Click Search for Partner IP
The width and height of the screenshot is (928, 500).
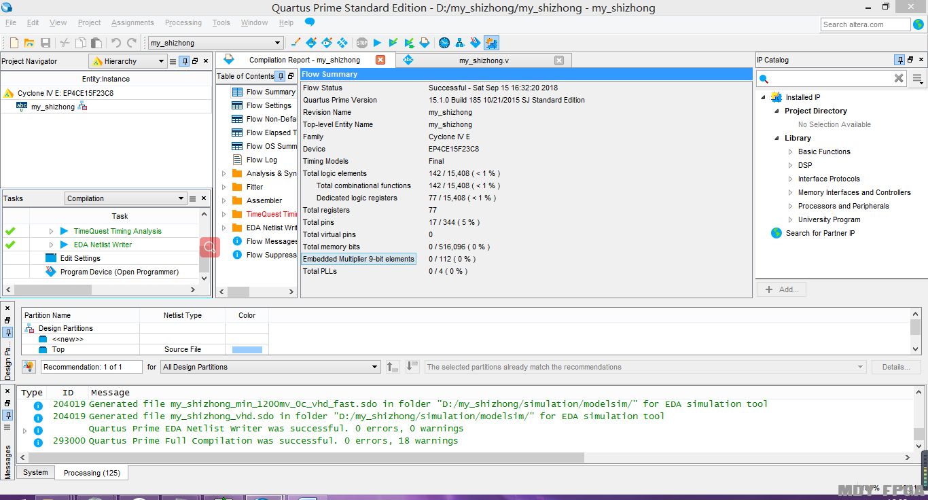tap(820, 233)
